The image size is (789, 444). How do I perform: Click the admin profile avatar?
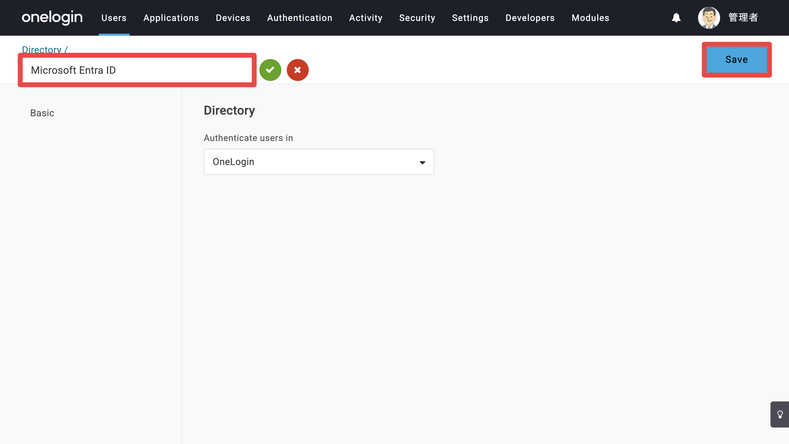[709, 17]
